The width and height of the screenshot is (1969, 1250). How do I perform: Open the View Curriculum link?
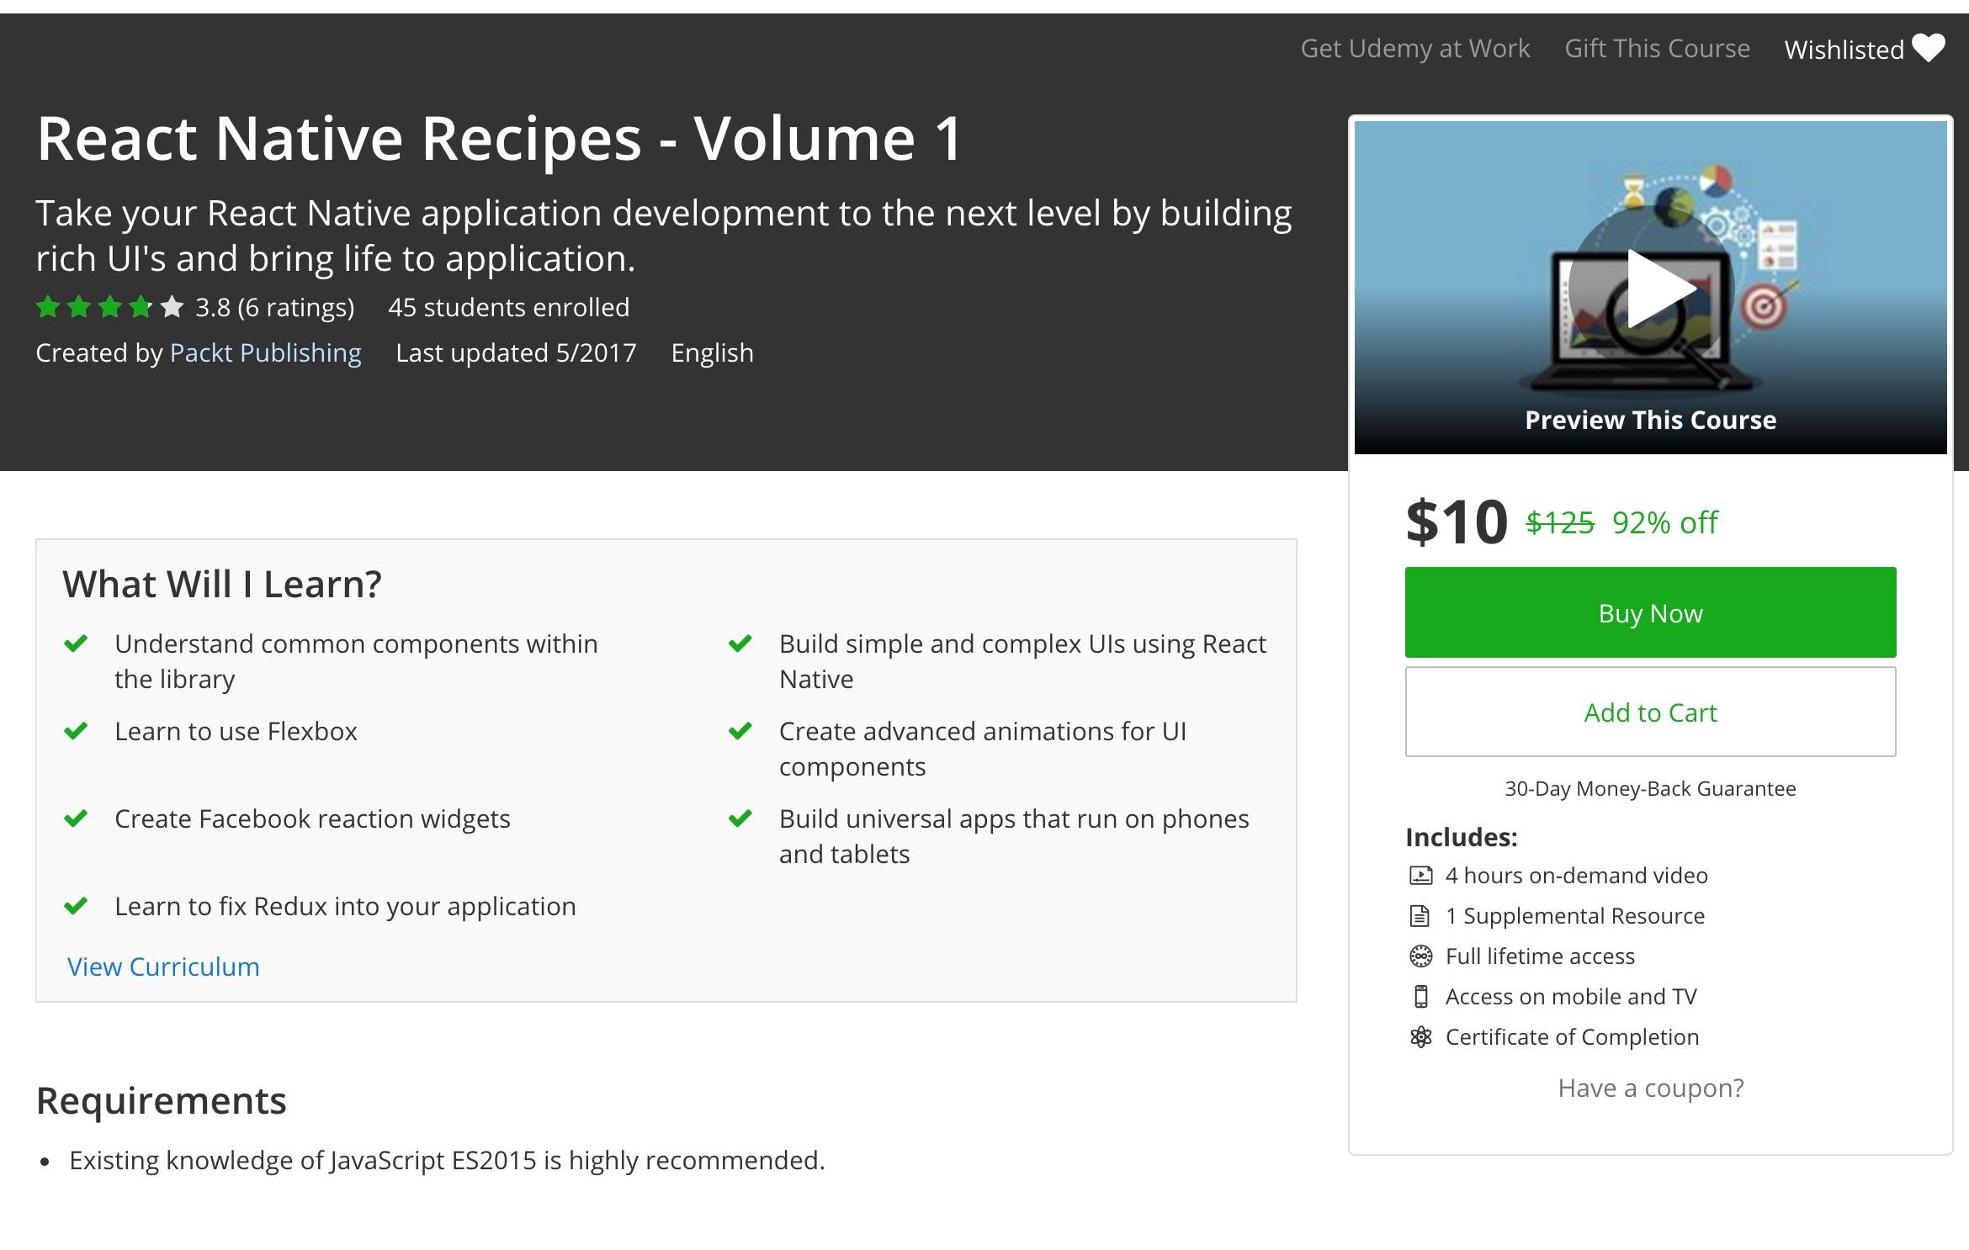tap(163, 967)
